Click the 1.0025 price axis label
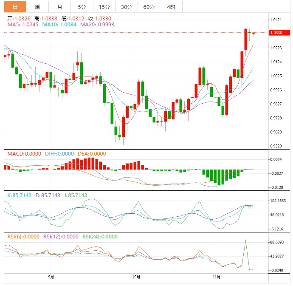This screenshot has height=286, width=293. (276, 76)
